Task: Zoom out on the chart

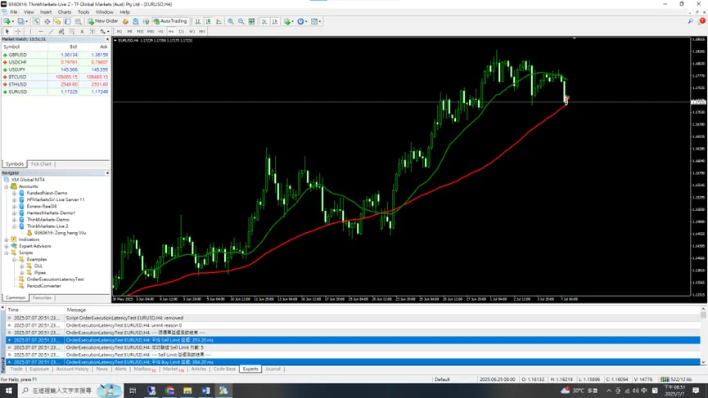Action: [x=241, y=21]
